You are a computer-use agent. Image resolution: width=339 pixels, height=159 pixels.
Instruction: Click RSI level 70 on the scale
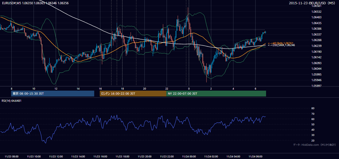(313, 114)
